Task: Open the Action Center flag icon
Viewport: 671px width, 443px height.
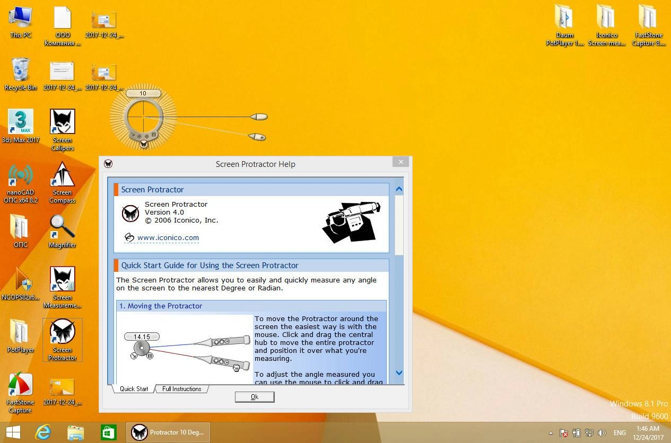Action: [x=564, y=433]
